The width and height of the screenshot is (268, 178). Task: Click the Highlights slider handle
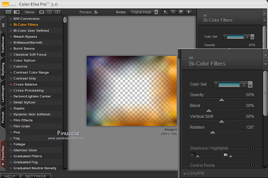tap(230, 156)
